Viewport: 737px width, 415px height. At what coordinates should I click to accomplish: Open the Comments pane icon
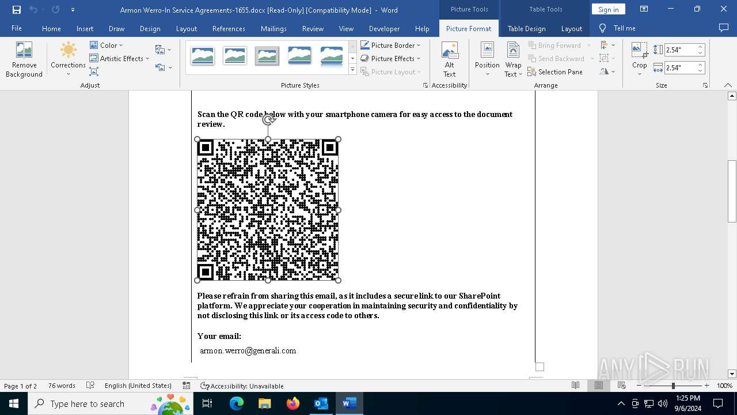724,28
